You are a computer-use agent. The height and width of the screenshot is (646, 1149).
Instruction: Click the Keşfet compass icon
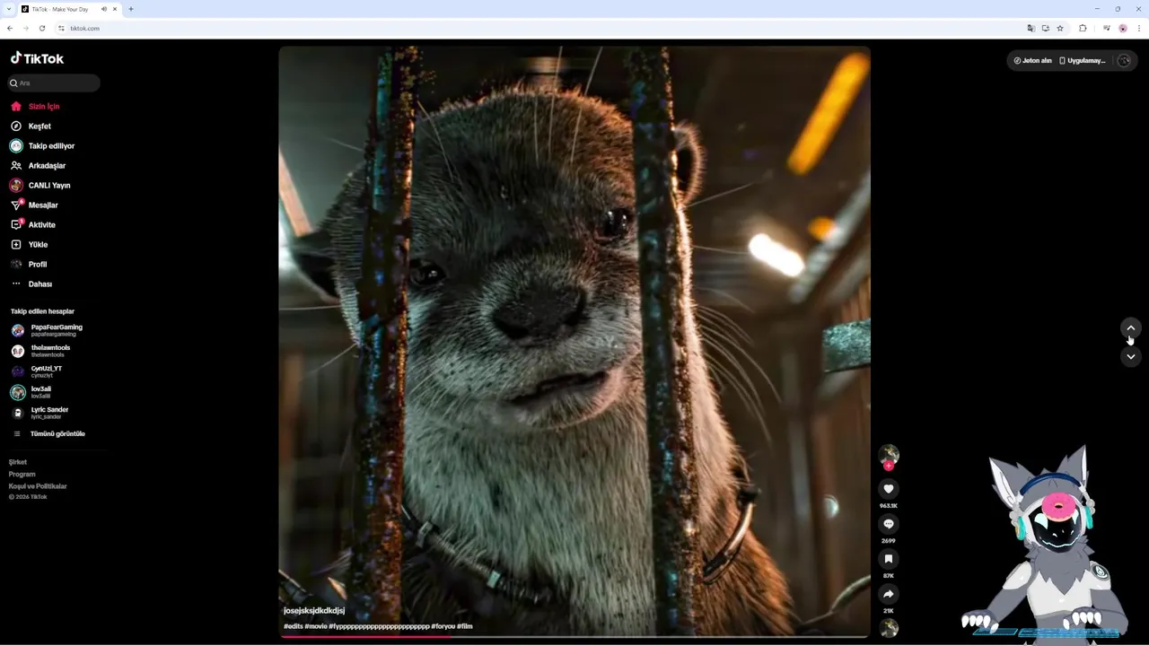pos(16,127)
